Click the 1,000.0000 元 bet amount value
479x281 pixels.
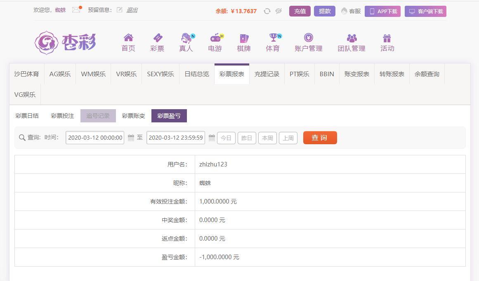218,201
